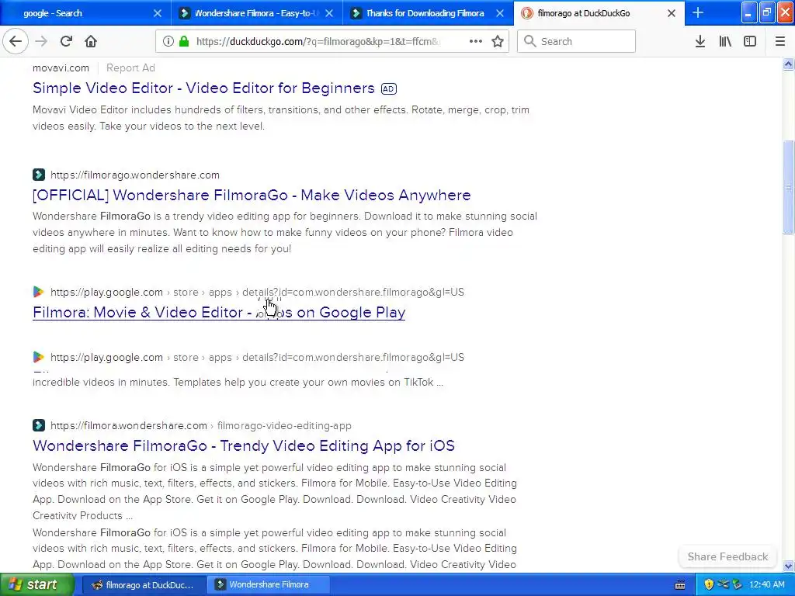This screenshot has height=596, width=795.
Task: Open the browser home page
Action: click(91, 41)
